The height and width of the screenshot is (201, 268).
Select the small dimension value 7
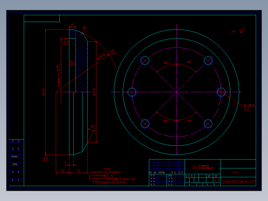click(x=65, y=163)
